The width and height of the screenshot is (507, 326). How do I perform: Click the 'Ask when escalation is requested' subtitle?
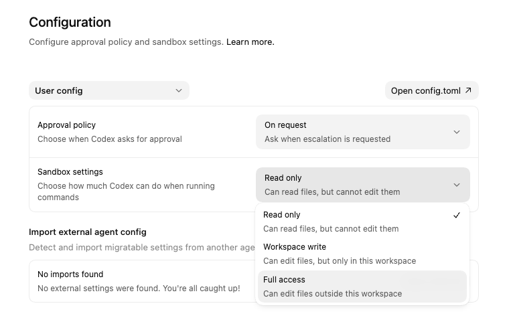pyautogui.click(x=328, y=139)
